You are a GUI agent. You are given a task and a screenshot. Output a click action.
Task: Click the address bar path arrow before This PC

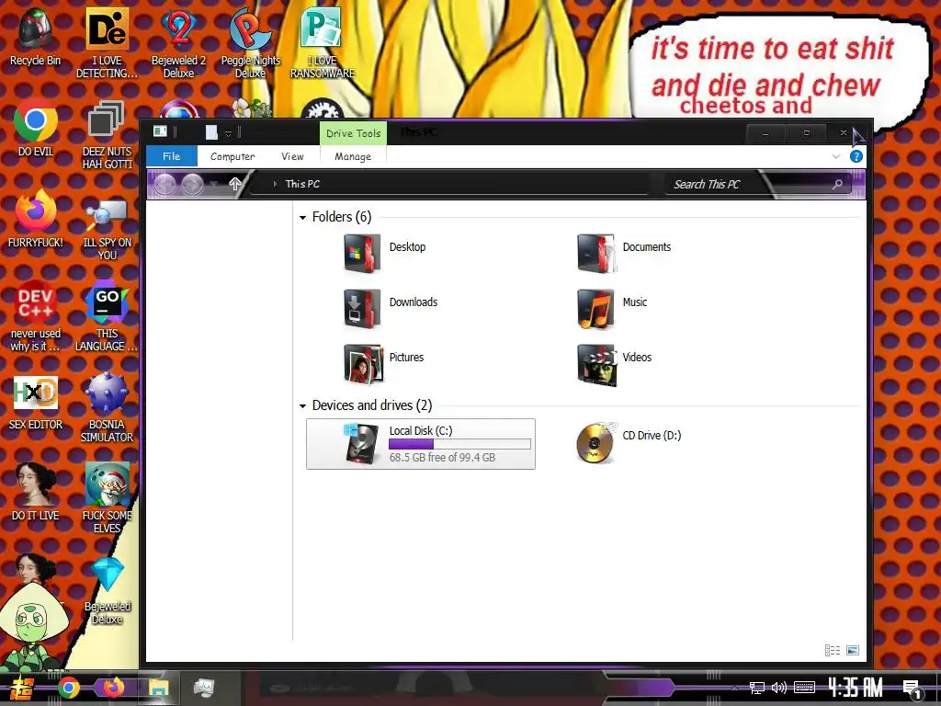(x=275, y=184)
